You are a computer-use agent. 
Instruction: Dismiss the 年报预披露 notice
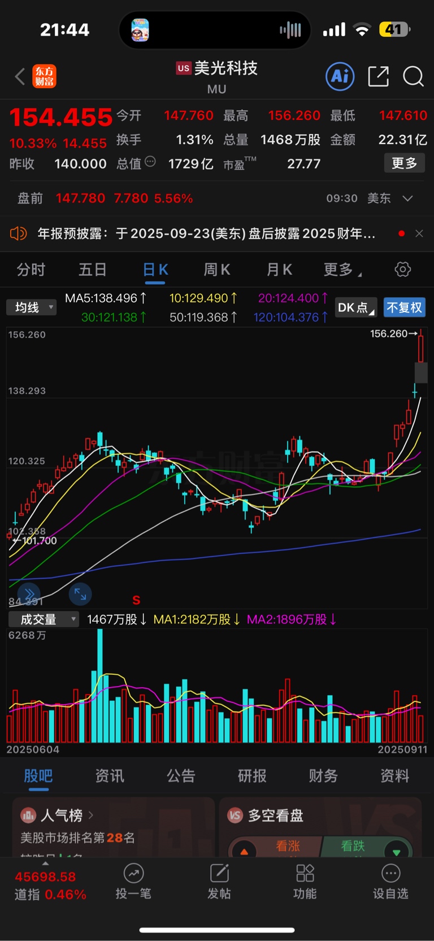(419, 233)
